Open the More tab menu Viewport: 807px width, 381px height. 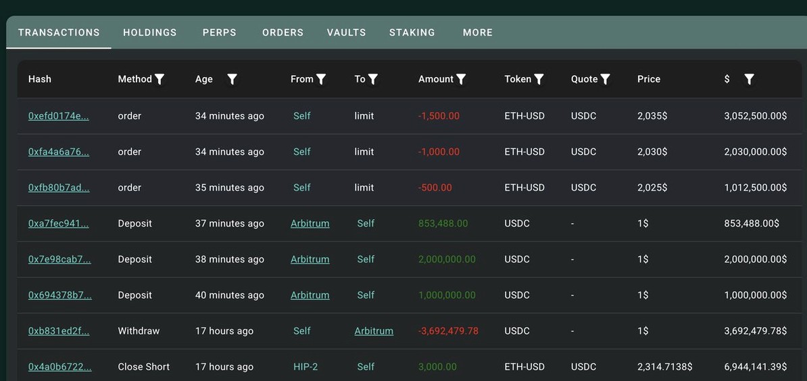(x=478, y=32)
